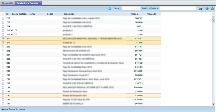The image size is (216, 112).
Task: Select the Productos y Cuentas tab
Action: [x=27, y=3]
